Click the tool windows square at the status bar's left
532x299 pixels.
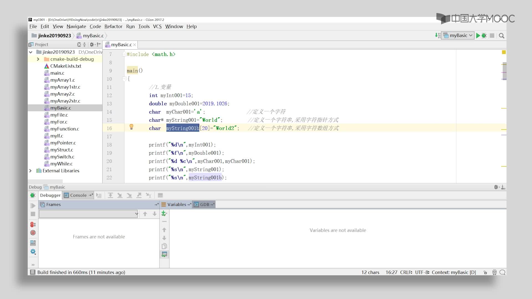tap(33, 272)
